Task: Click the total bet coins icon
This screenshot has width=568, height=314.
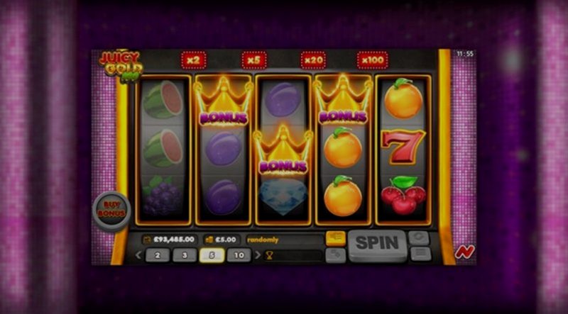Action: (x=209, y=240)
